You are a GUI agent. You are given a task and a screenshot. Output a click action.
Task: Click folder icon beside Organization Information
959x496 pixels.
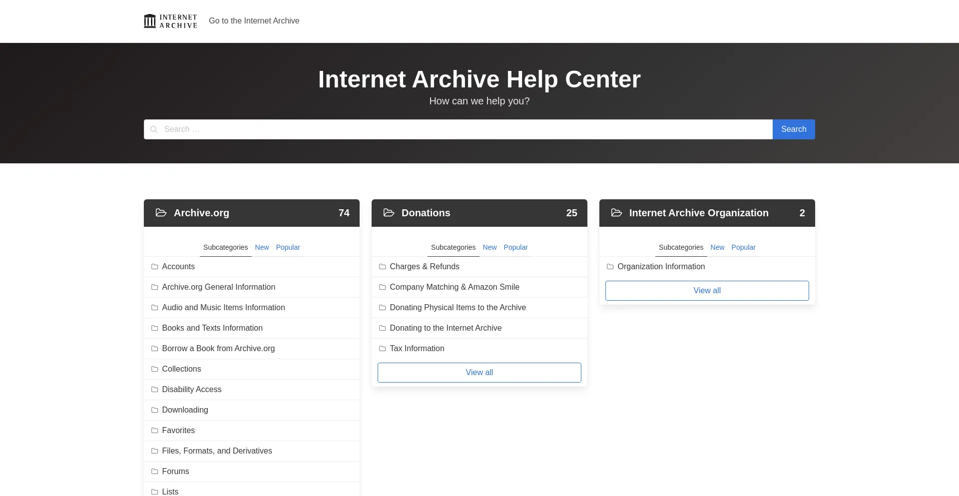[610, 267]
